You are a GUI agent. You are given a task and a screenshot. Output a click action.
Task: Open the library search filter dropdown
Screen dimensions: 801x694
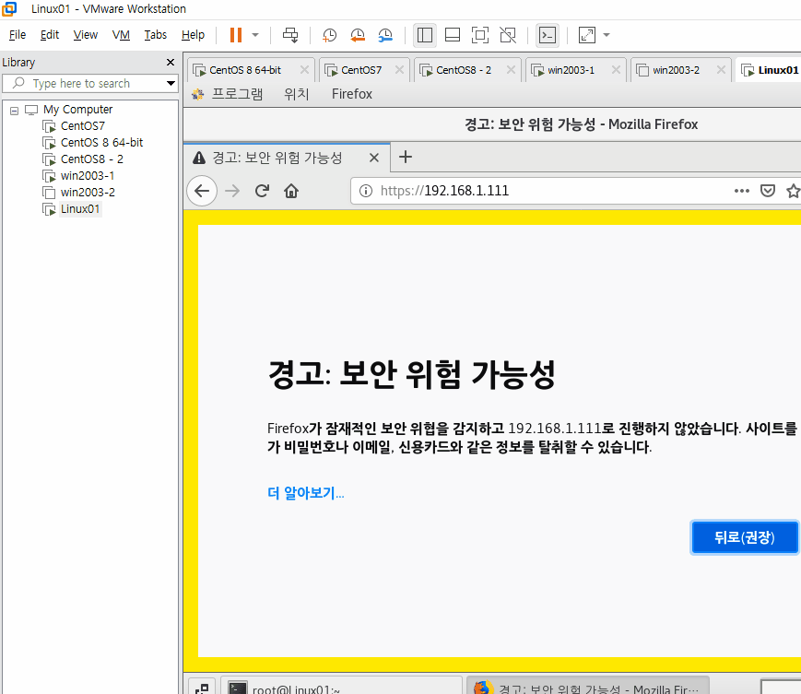171,83
